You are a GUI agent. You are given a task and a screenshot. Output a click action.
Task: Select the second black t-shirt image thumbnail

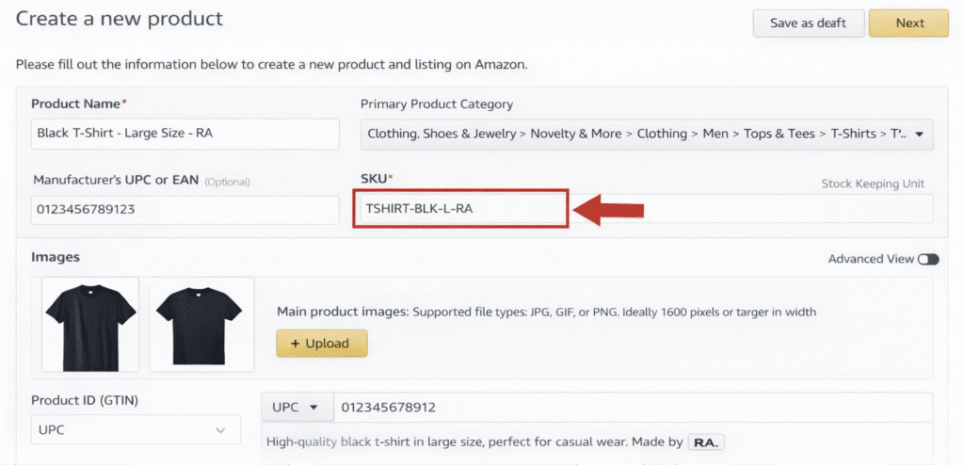coord(202,323)
